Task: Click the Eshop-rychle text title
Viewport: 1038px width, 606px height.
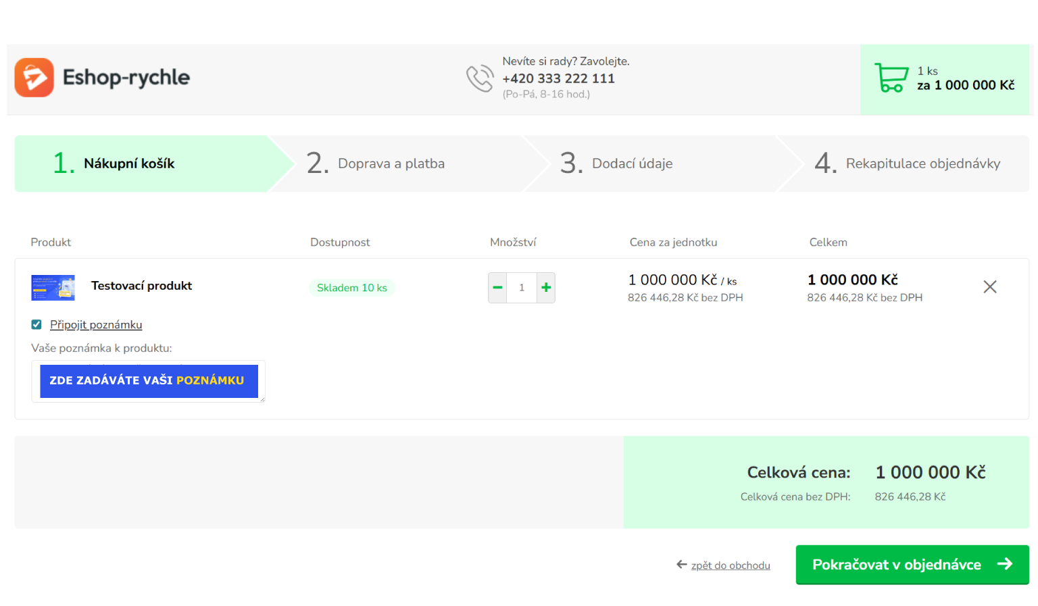Action: coord(126,78)
